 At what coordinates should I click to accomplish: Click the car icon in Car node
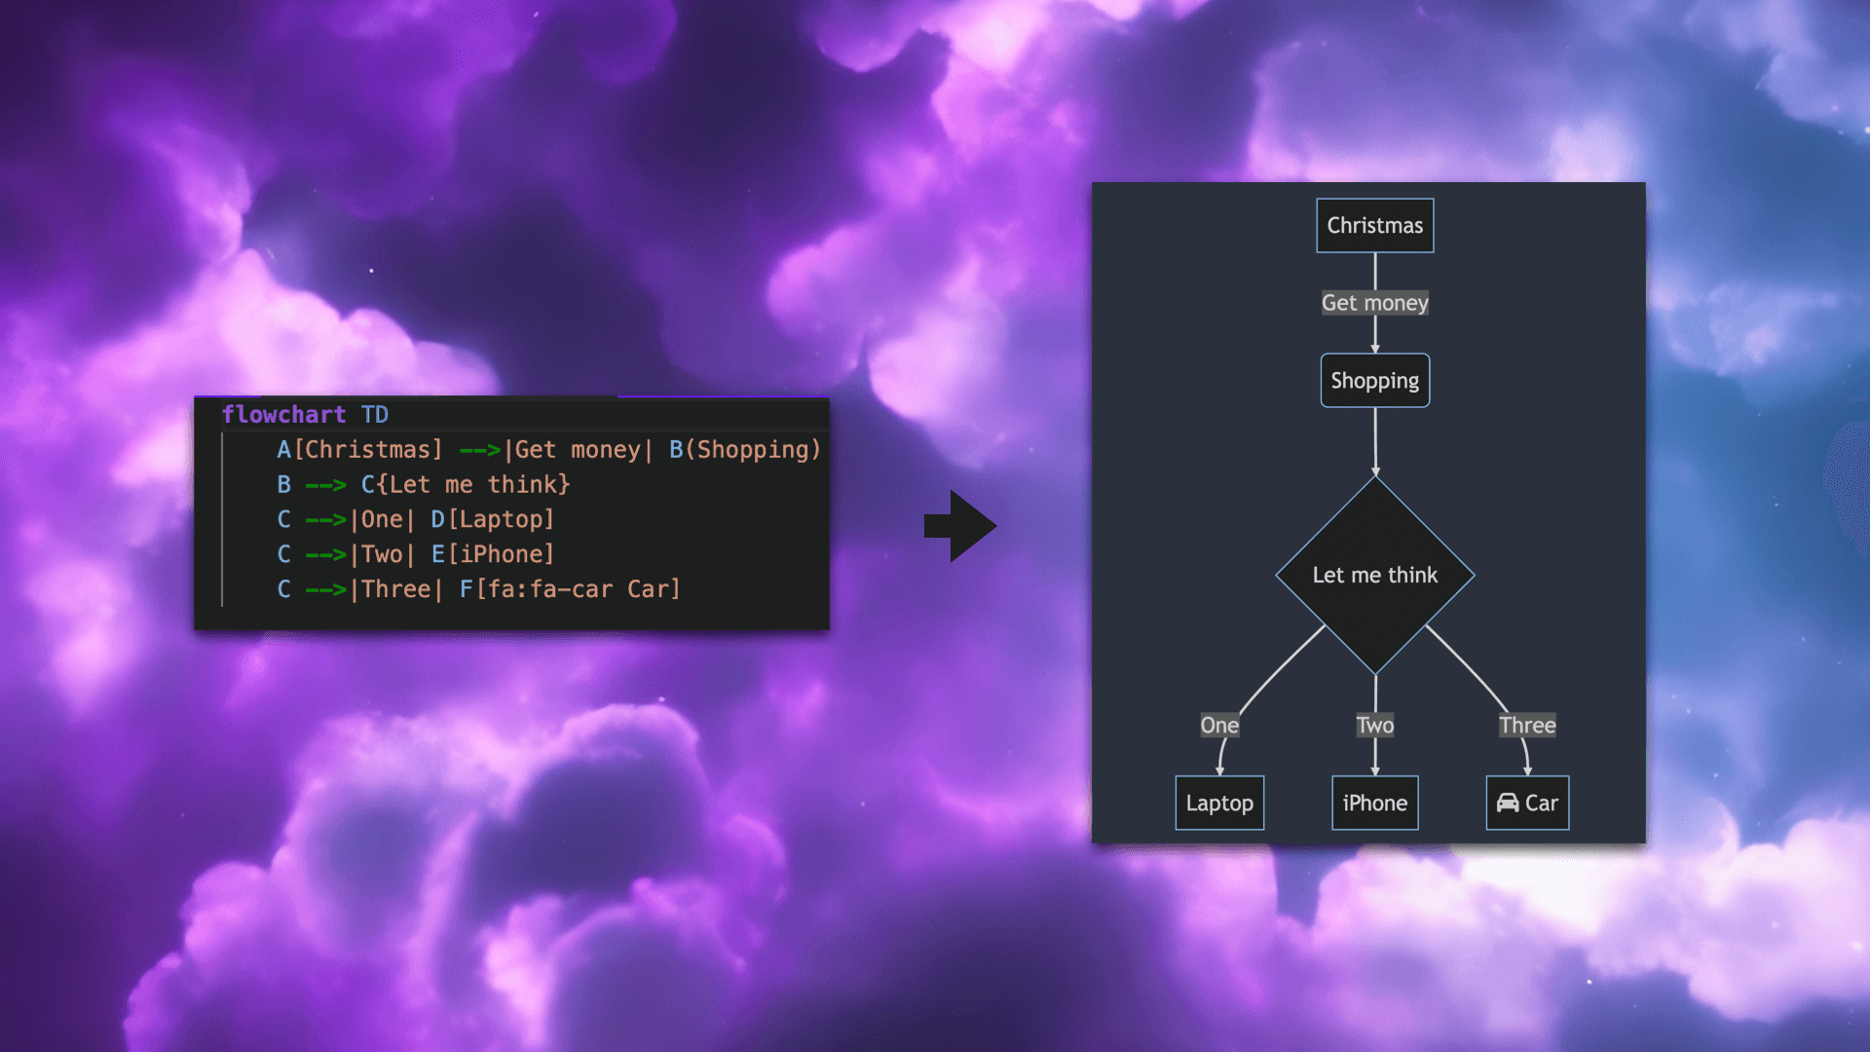point(1508,803)
